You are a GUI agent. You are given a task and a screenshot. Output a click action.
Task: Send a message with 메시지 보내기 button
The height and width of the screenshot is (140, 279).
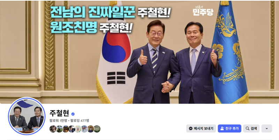(201, 129)
